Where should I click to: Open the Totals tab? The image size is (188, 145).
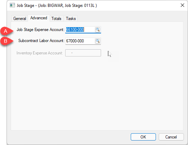tap(56, 19)
